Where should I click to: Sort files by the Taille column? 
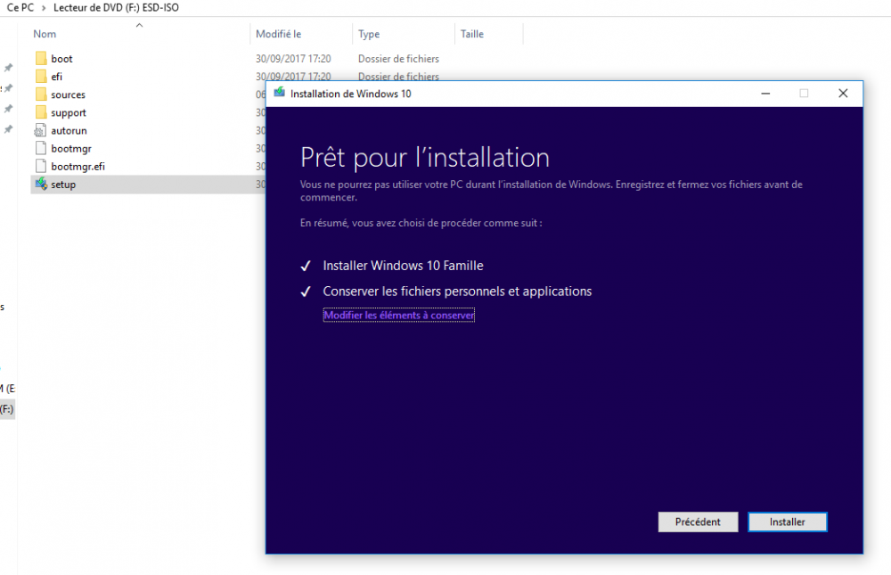pyautogui.click(x=471, y=34)
